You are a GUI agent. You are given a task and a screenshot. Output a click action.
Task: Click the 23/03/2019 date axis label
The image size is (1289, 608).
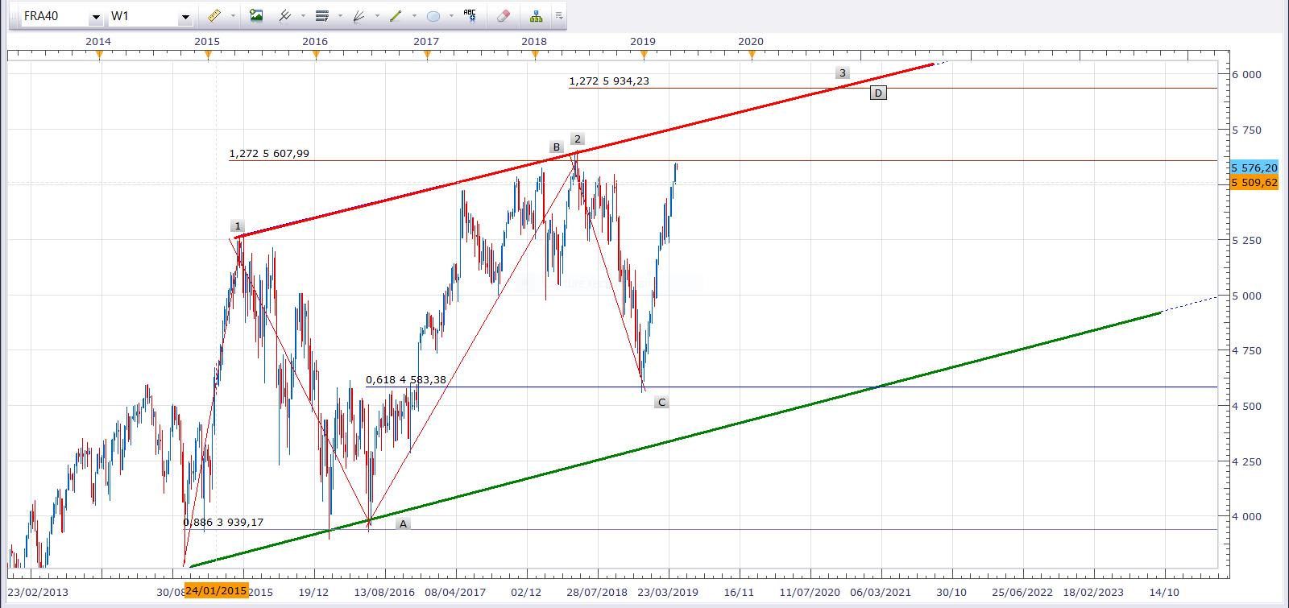[x=668, y=593]
